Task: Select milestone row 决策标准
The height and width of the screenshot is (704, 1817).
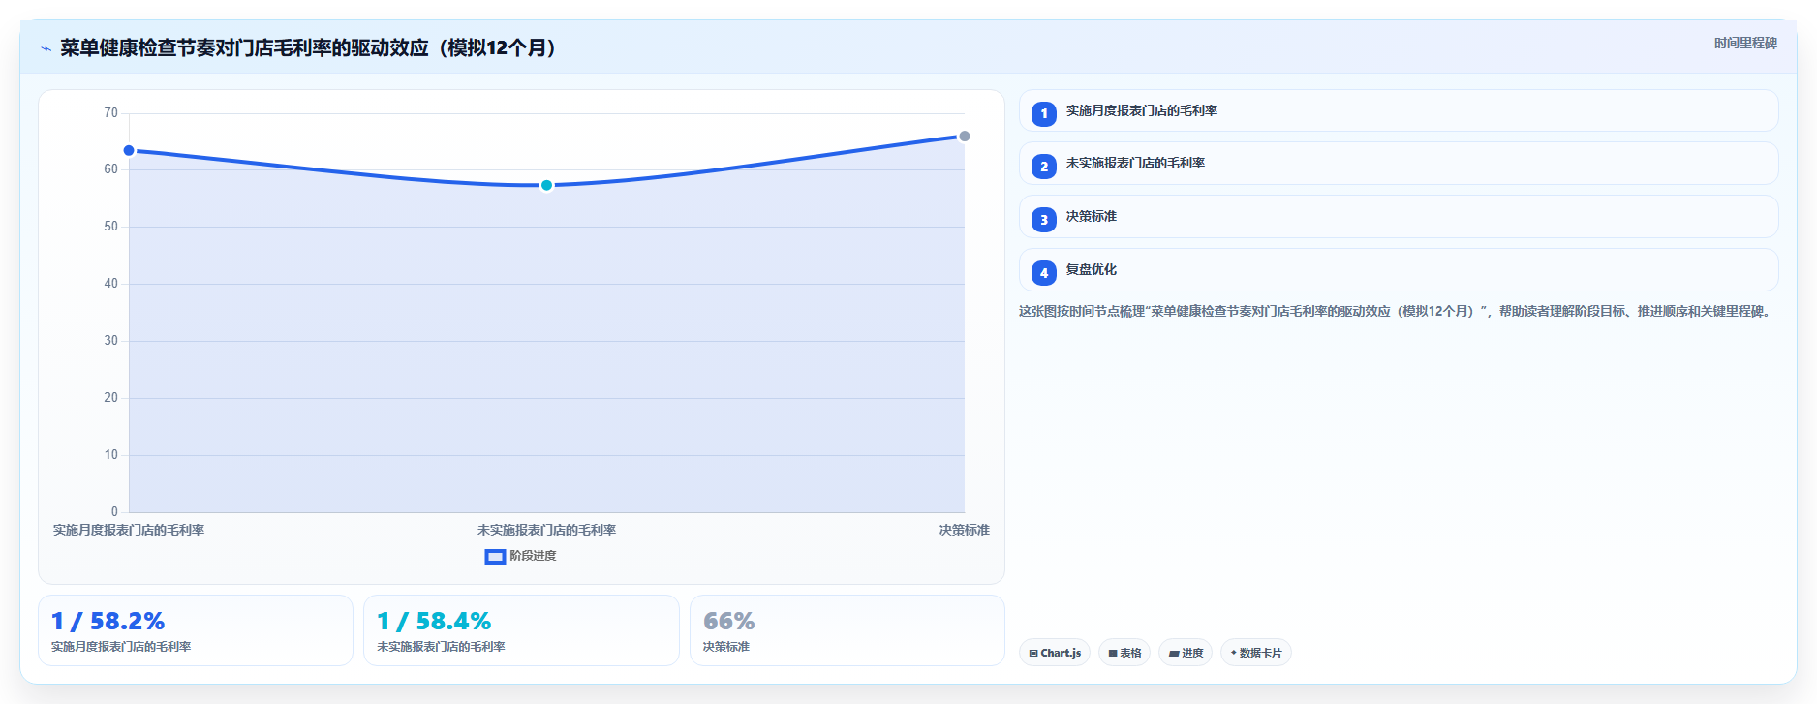Action: click(x=1399, y=217)
